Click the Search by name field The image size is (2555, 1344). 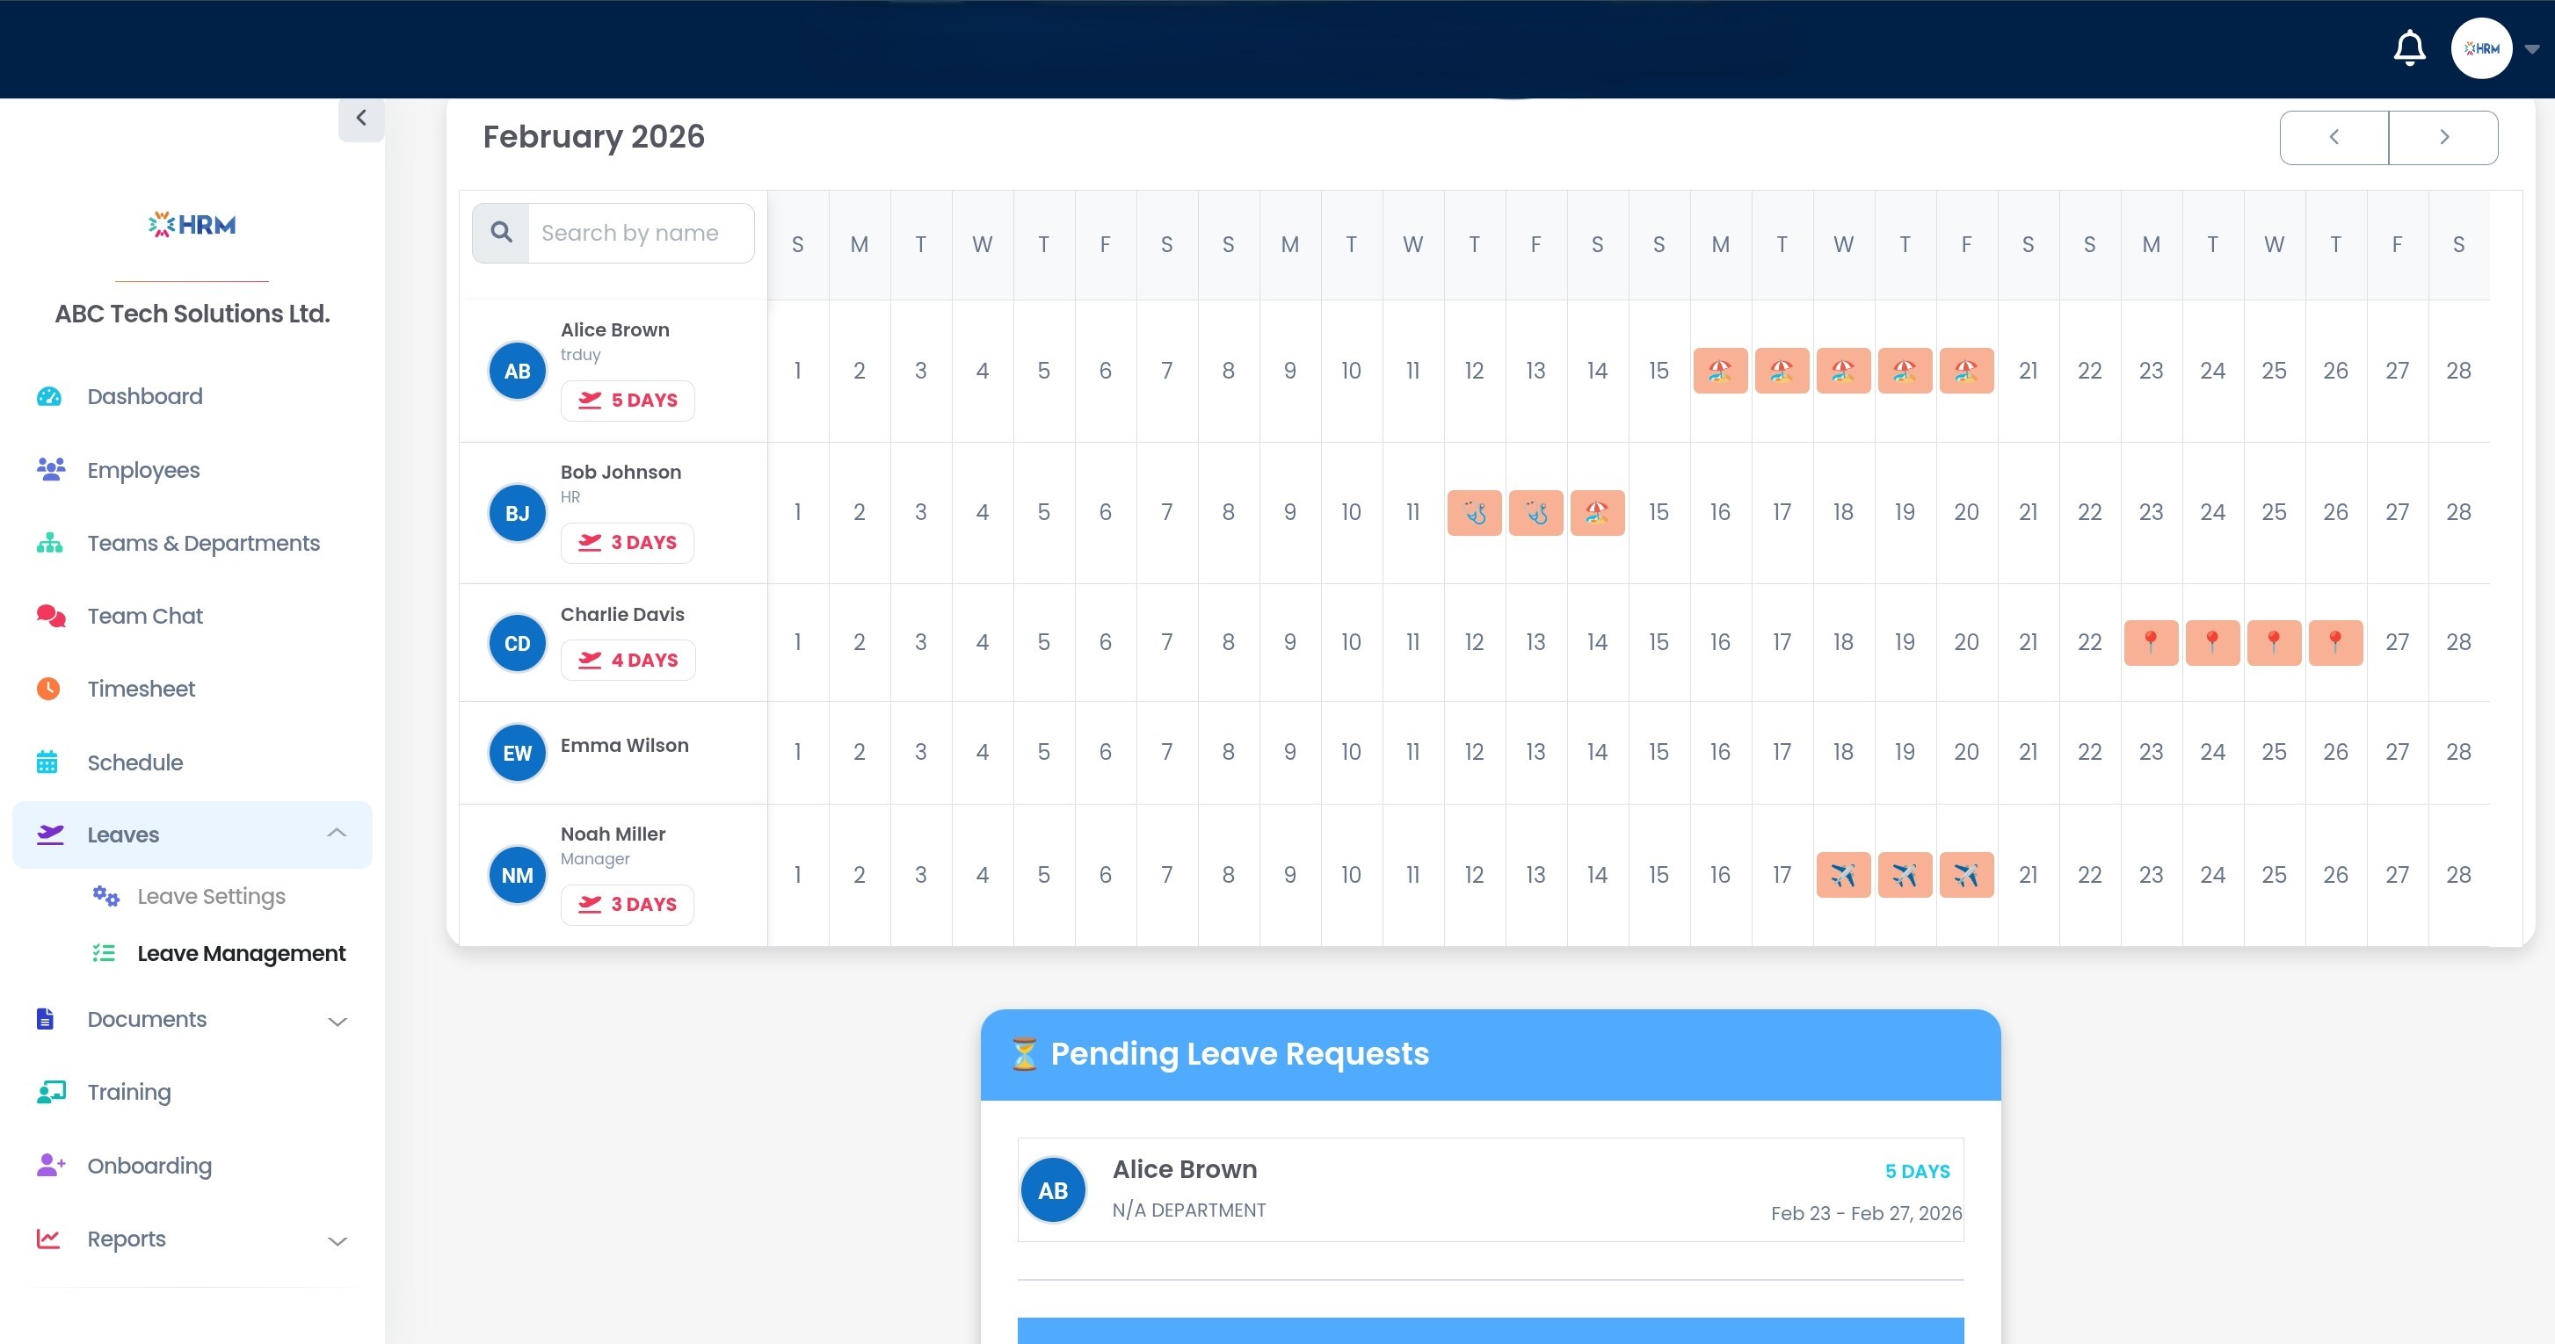(x=640, y=233)
